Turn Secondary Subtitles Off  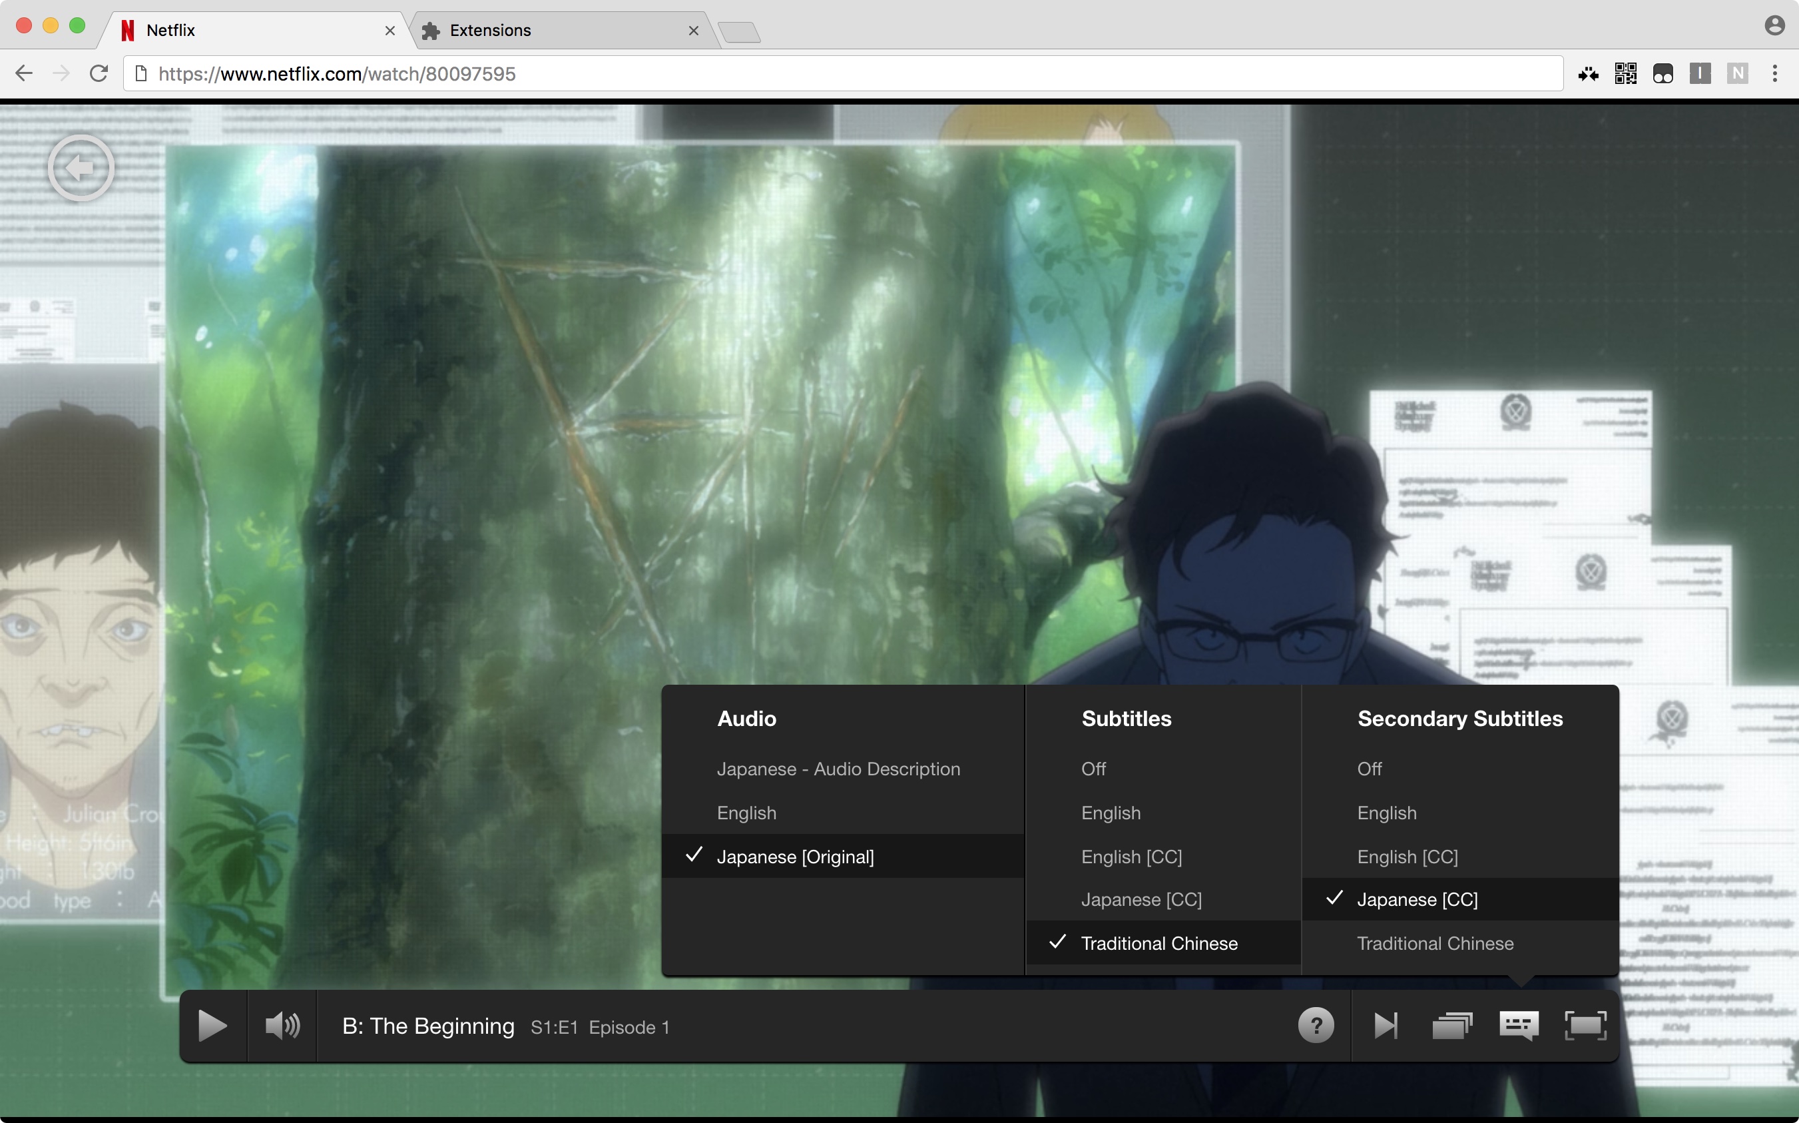click(1369, 769)
